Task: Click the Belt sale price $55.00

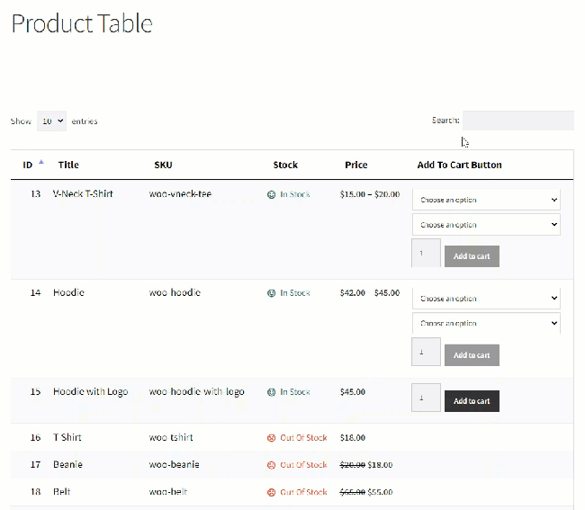Action: click(380, 492)
